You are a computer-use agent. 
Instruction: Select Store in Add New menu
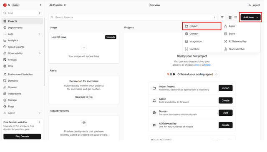241,34
